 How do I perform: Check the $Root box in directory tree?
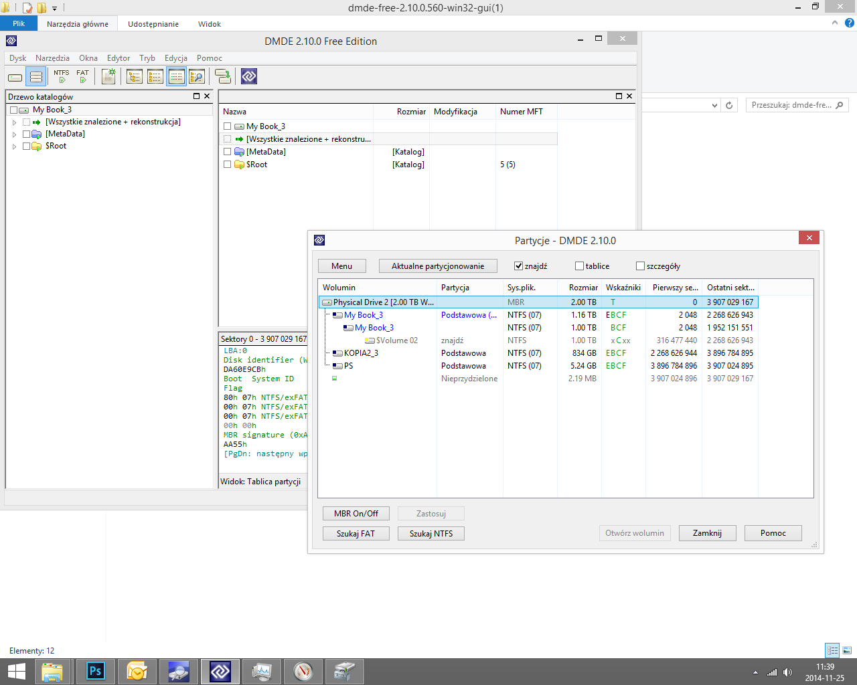click(x=26, y=146)
